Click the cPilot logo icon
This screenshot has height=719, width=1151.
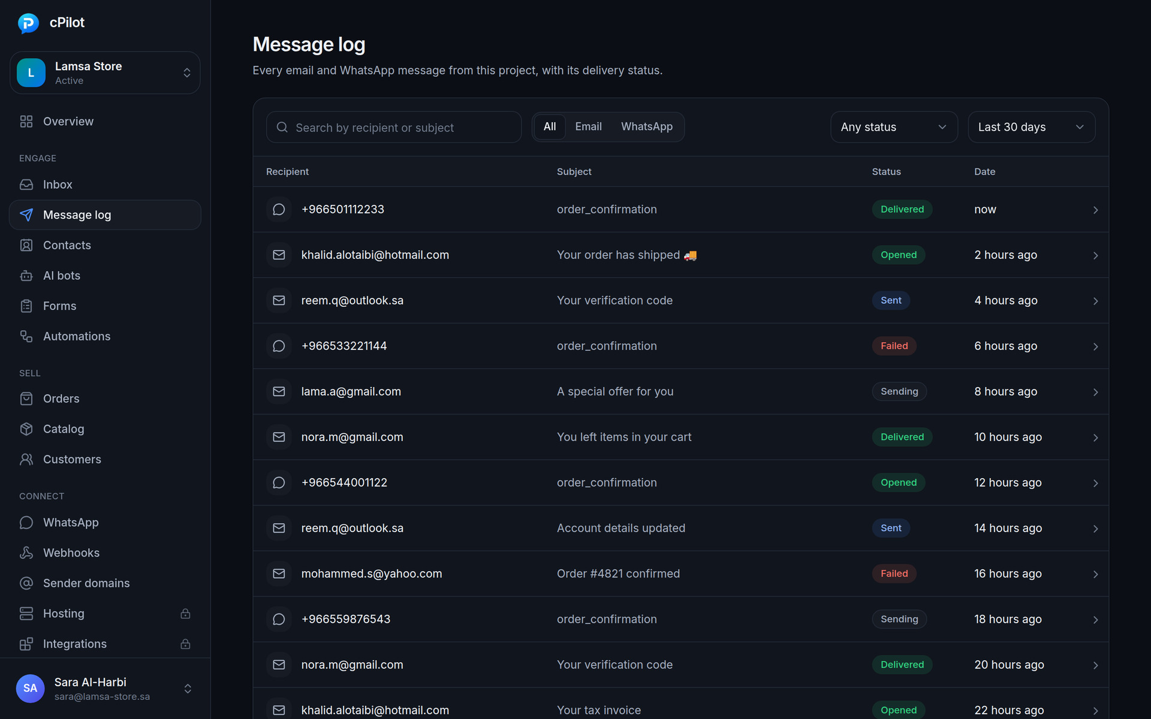tap(28, 23)
